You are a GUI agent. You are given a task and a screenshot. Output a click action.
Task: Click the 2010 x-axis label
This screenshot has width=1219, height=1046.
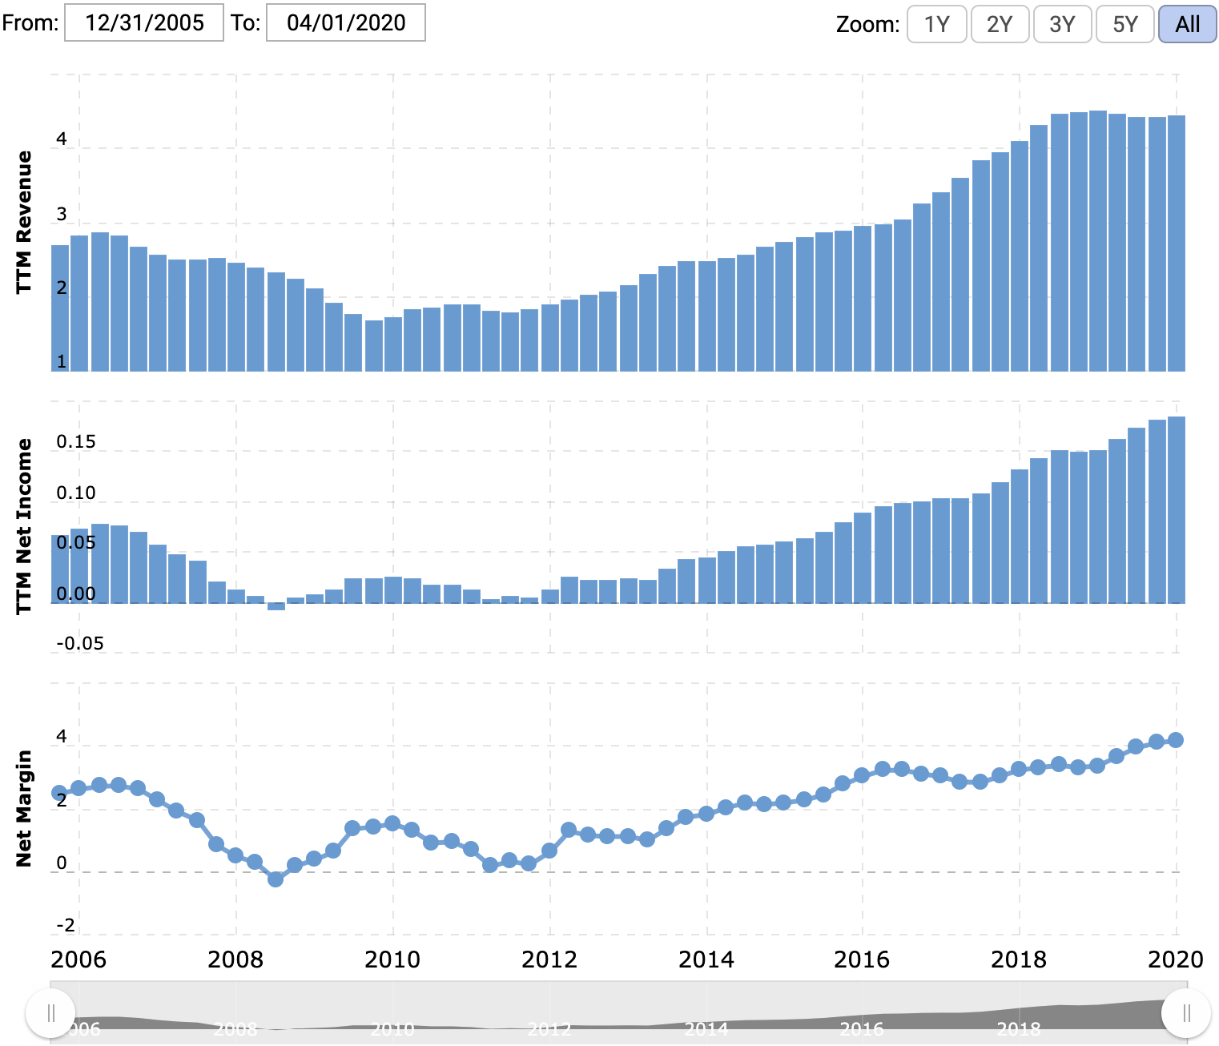392,960
